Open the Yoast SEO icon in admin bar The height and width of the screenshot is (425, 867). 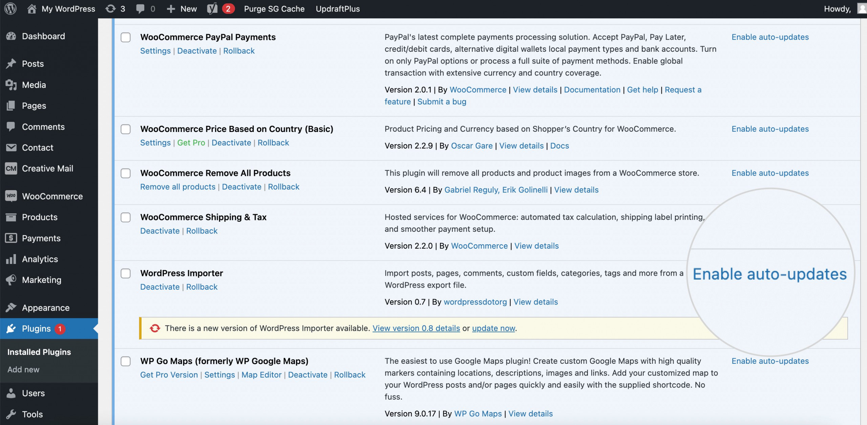coord(212,9)
